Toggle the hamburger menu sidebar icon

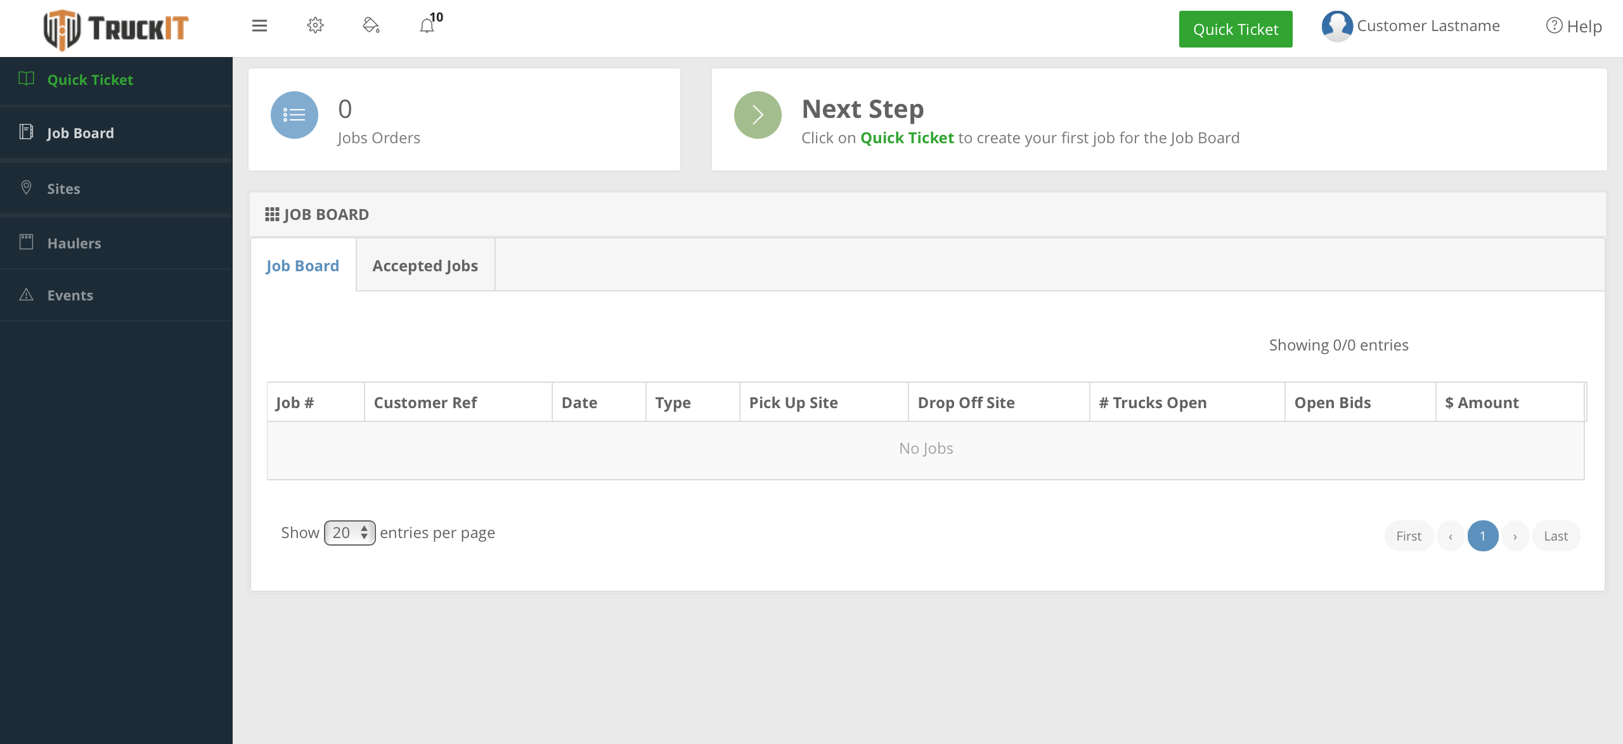click(259, 26)
